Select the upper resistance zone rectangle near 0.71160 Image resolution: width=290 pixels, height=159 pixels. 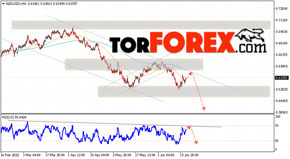tap(141, 25)
